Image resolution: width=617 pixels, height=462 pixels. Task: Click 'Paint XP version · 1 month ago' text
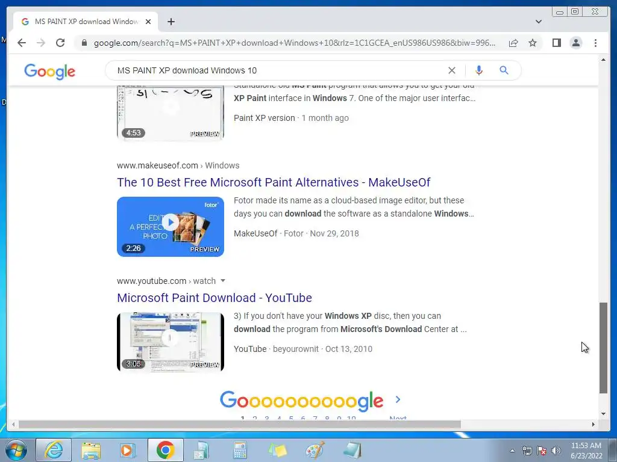click(291, 118)
